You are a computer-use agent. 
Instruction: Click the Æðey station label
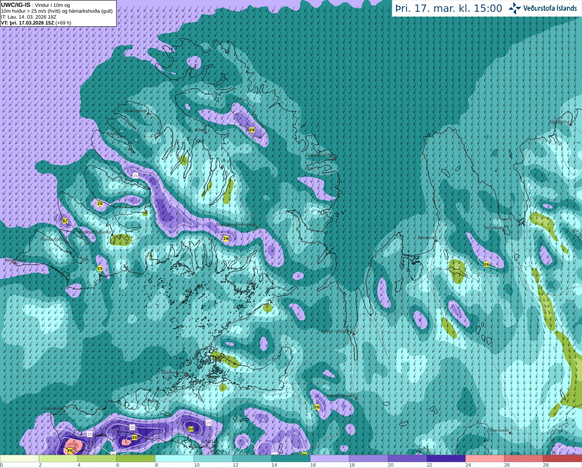point(200,130)
